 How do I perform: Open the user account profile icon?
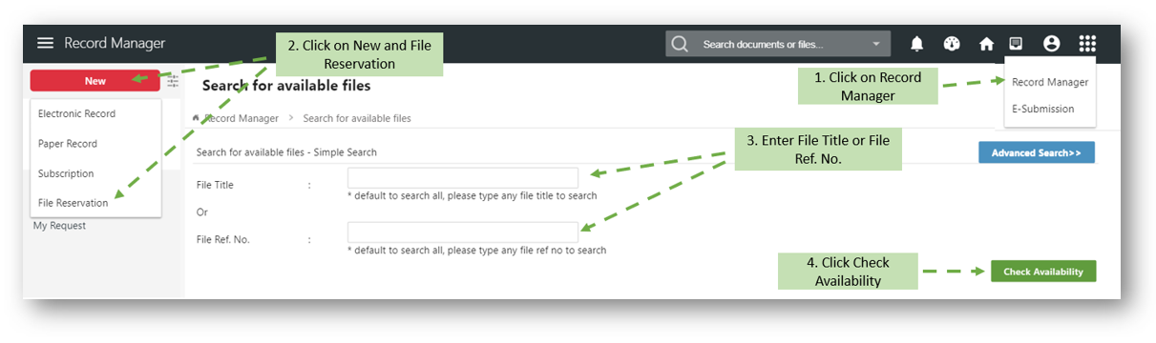click(x=1052, y=43)
